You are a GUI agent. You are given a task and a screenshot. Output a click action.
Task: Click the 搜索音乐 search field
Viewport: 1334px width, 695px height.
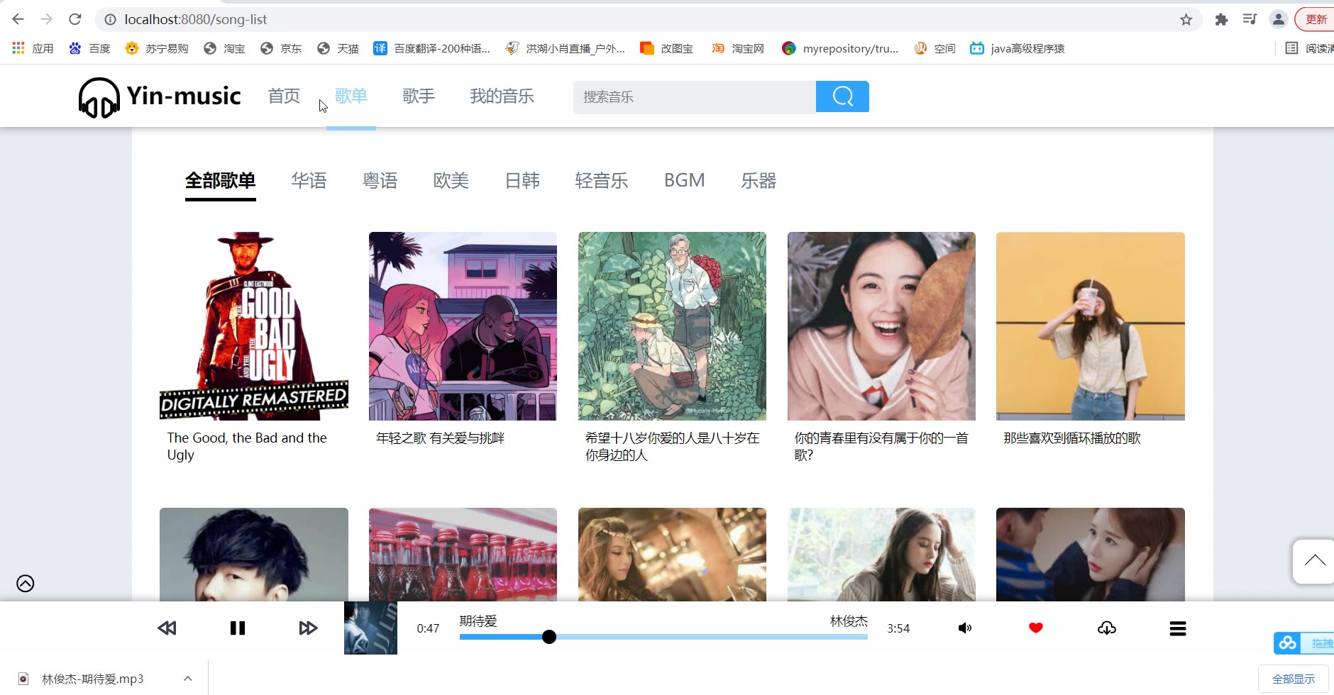click(694, 96)
